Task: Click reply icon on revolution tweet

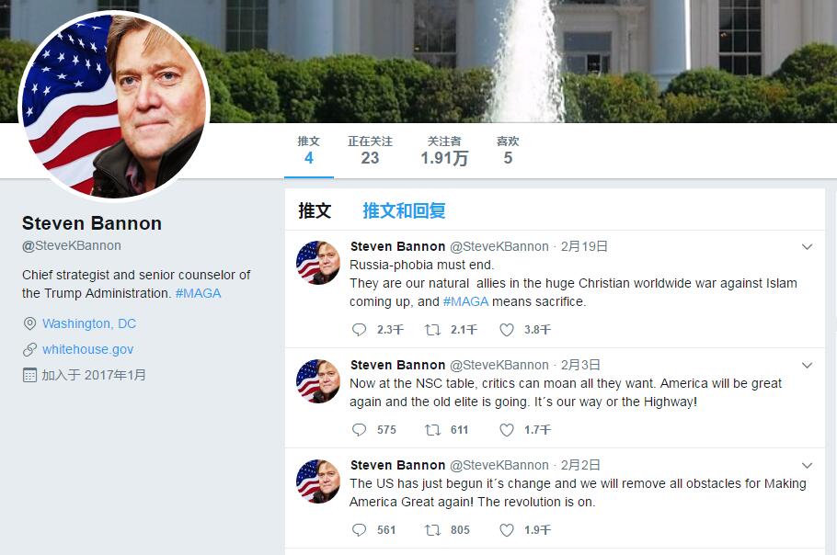Action: 360,530
